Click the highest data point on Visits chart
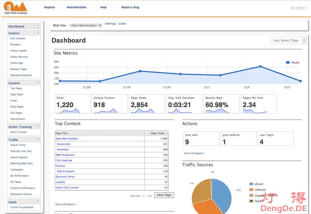 [x=260, y=66]
